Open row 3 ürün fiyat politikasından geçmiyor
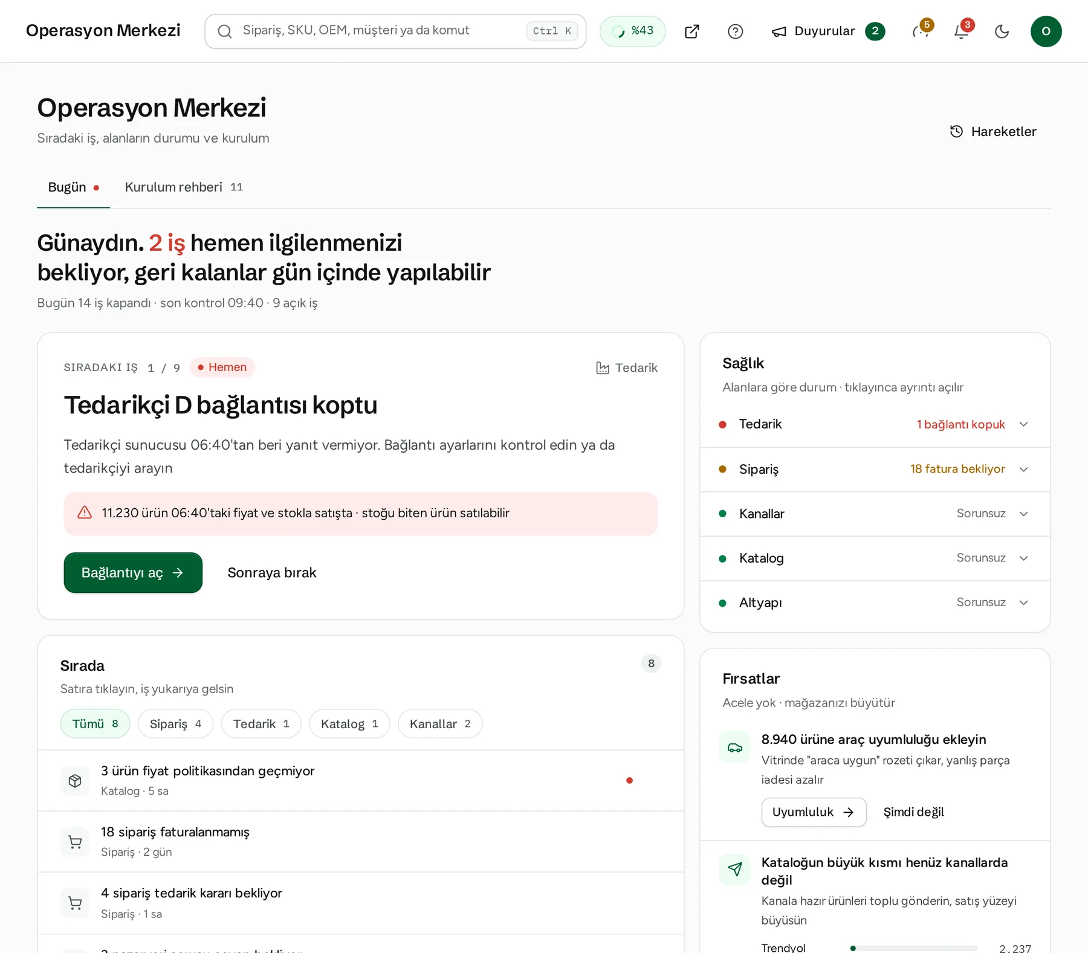The width and height of the screenshot is (1088, 953). 361,781
